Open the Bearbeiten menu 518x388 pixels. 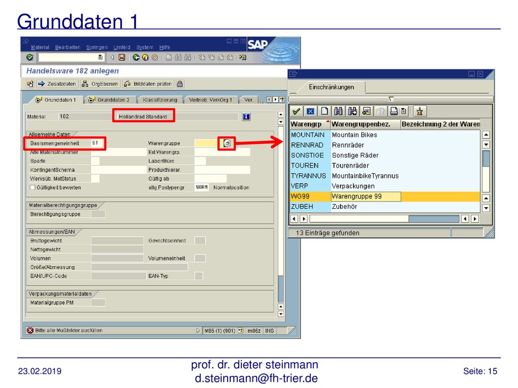pyautogui.click(x=68, y=47)
